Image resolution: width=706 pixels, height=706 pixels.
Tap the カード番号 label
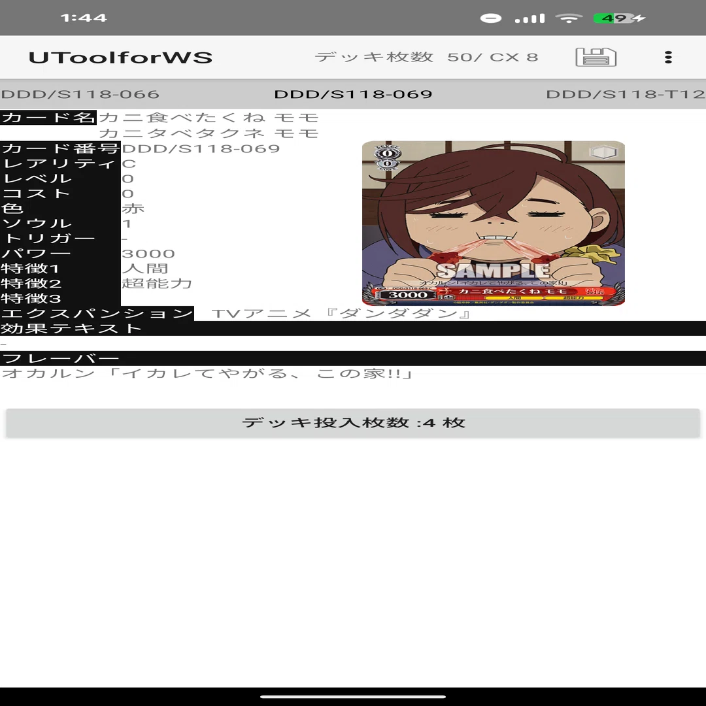[x=60, y=148]
